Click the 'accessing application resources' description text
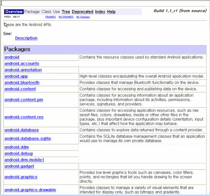Screen dimensions: 210x196 (141, 117)
